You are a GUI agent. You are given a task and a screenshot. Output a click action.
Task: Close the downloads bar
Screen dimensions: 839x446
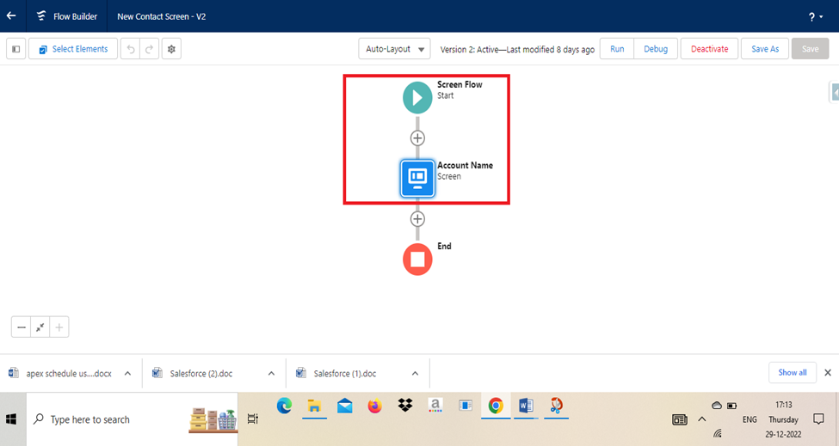pyautogui.click(x=828, y=373)
